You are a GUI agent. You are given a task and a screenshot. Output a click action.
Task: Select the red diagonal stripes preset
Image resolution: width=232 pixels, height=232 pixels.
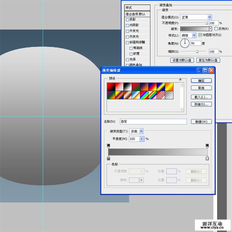click(x=161, y=95)
